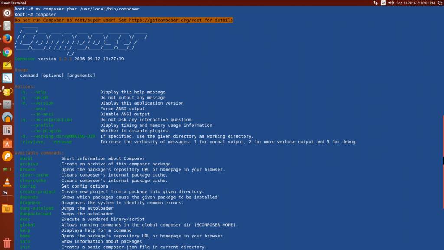Open the system settings mixer sliders icon
The height and width of the screenshot is (250, 444).
pos(7,130)
